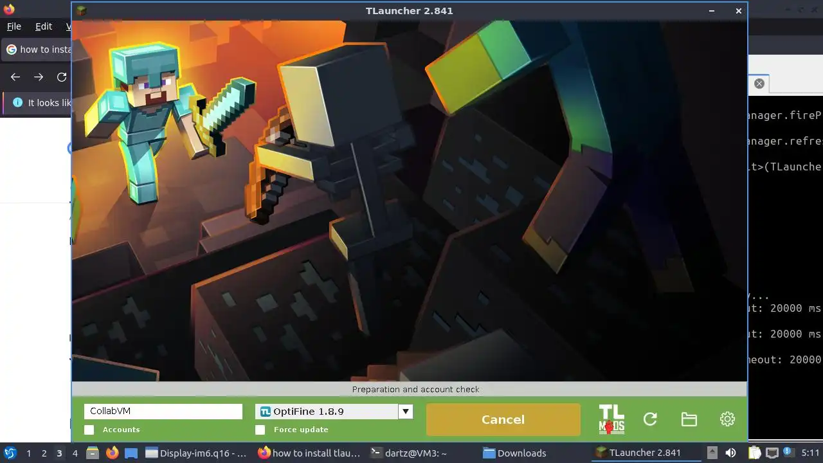Select the 'how to insta...' Firefox tab
823x463 pixels.
click(37, 50)
